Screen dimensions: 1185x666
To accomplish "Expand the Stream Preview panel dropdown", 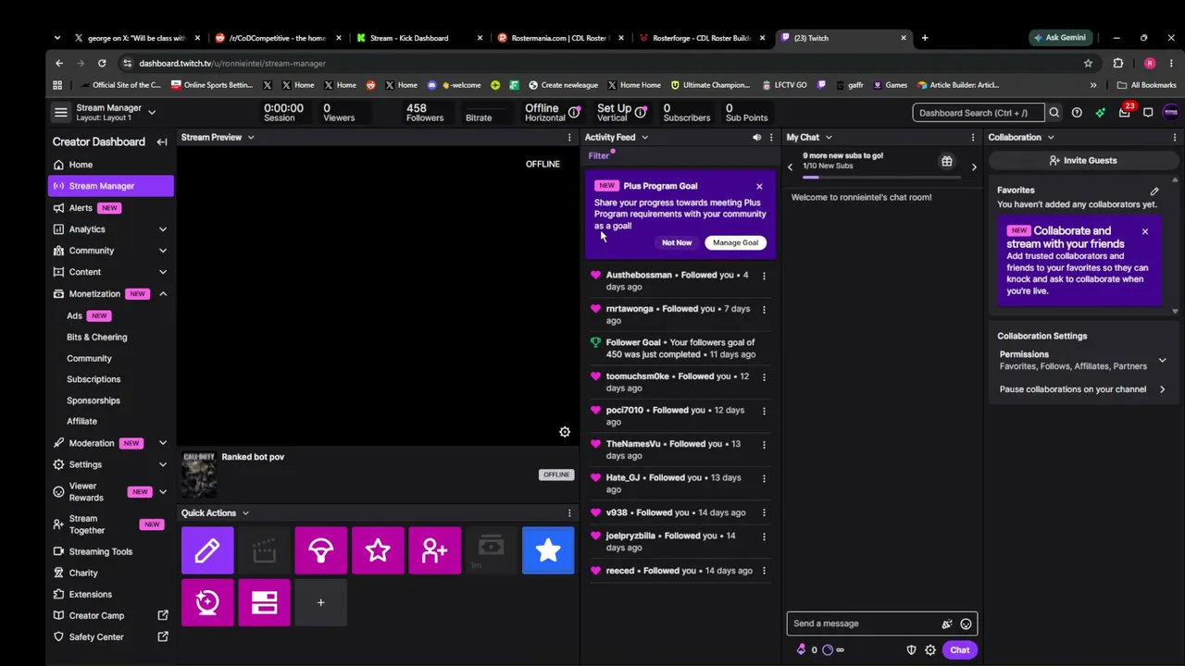I will click(x=250, y=137).
